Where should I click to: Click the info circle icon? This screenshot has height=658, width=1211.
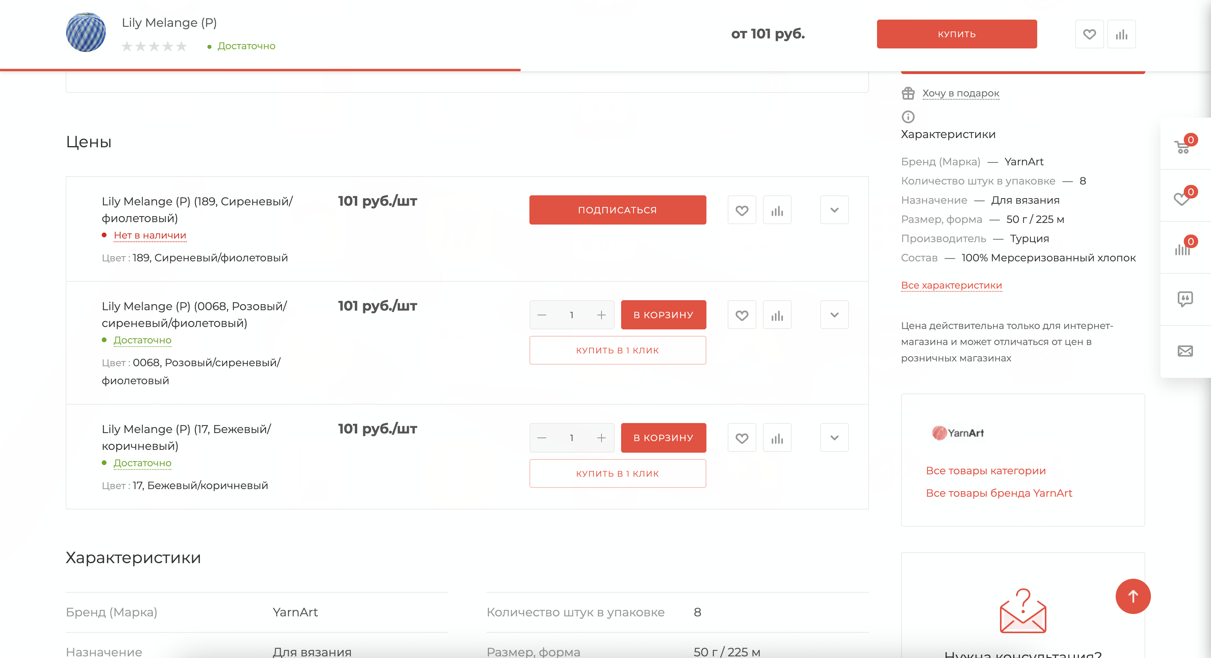coord(908,116)
